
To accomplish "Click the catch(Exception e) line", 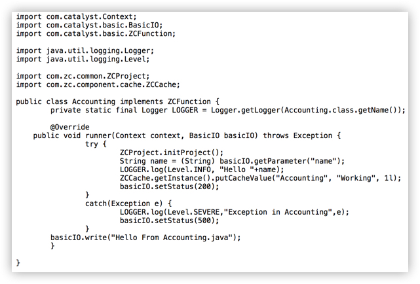I will 128,204.
